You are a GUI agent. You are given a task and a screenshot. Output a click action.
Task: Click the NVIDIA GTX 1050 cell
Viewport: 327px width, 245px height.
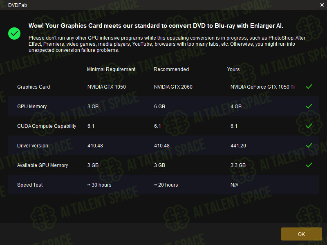coord(107,87)
